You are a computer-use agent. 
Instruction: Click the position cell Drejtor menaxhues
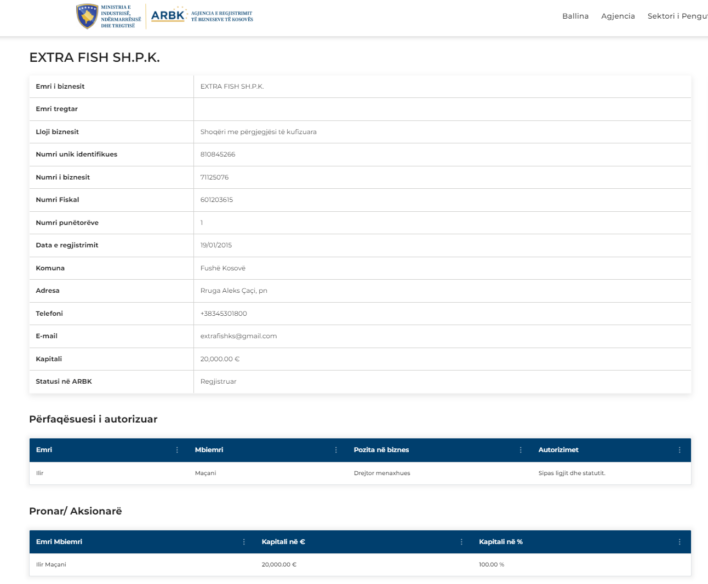coord(382,473)
